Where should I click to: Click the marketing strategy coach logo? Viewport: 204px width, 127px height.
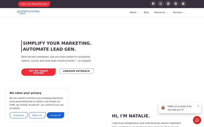pos(28,12)
